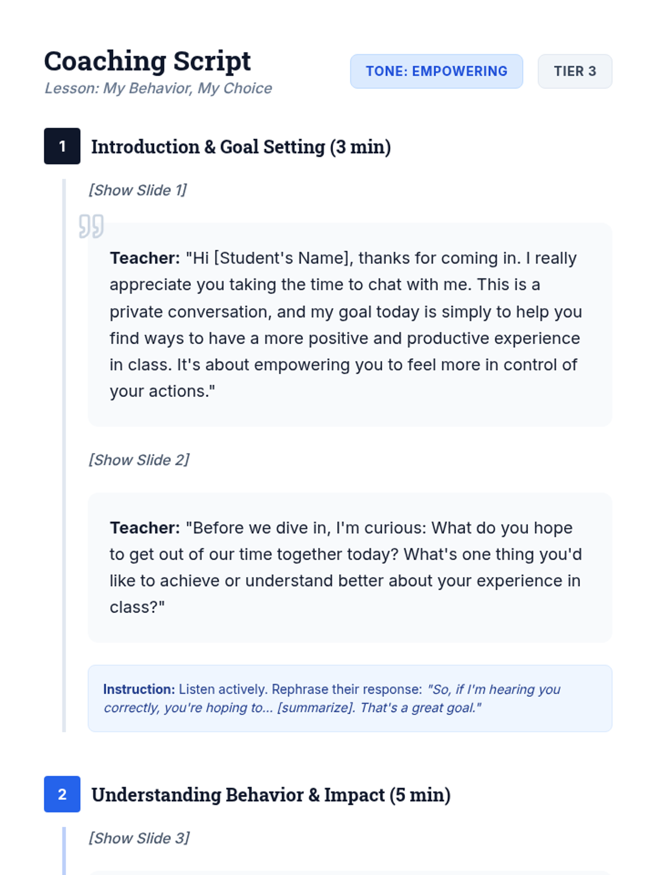Screen dimensions: 656x875
Task: Click the TIER 3 badge
Action: 575,71
